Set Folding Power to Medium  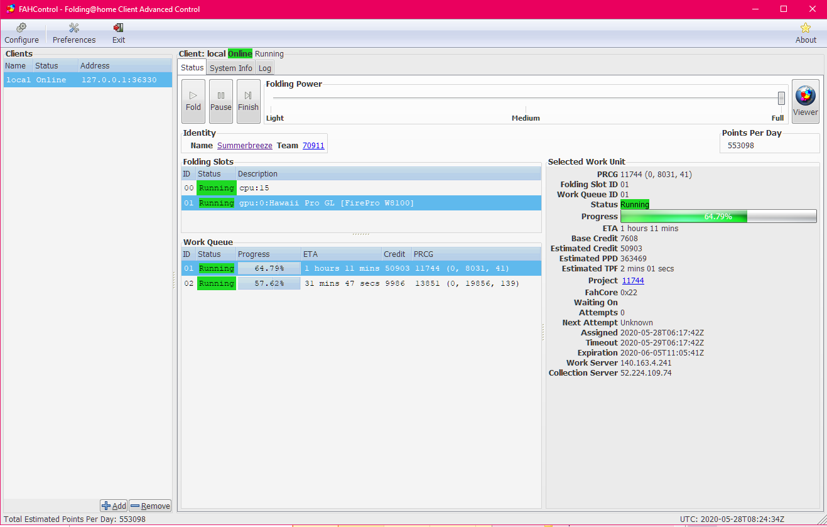click(526, 118)
